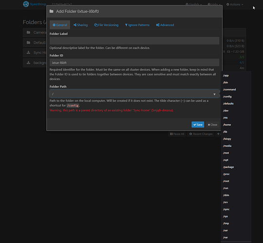Click the Actions gear icon in navbar
263x243 pixels.
pyautogui.click(x=228, y=4)
